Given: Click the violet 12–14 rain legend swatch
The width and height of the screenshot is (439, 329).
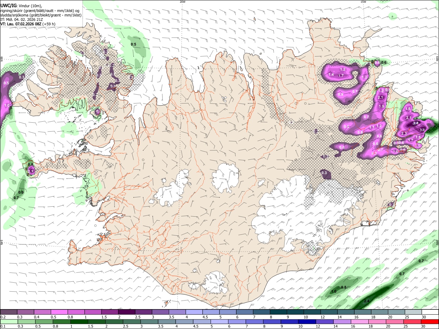Looking at the screenshot, I should click(x=324, y=322).
